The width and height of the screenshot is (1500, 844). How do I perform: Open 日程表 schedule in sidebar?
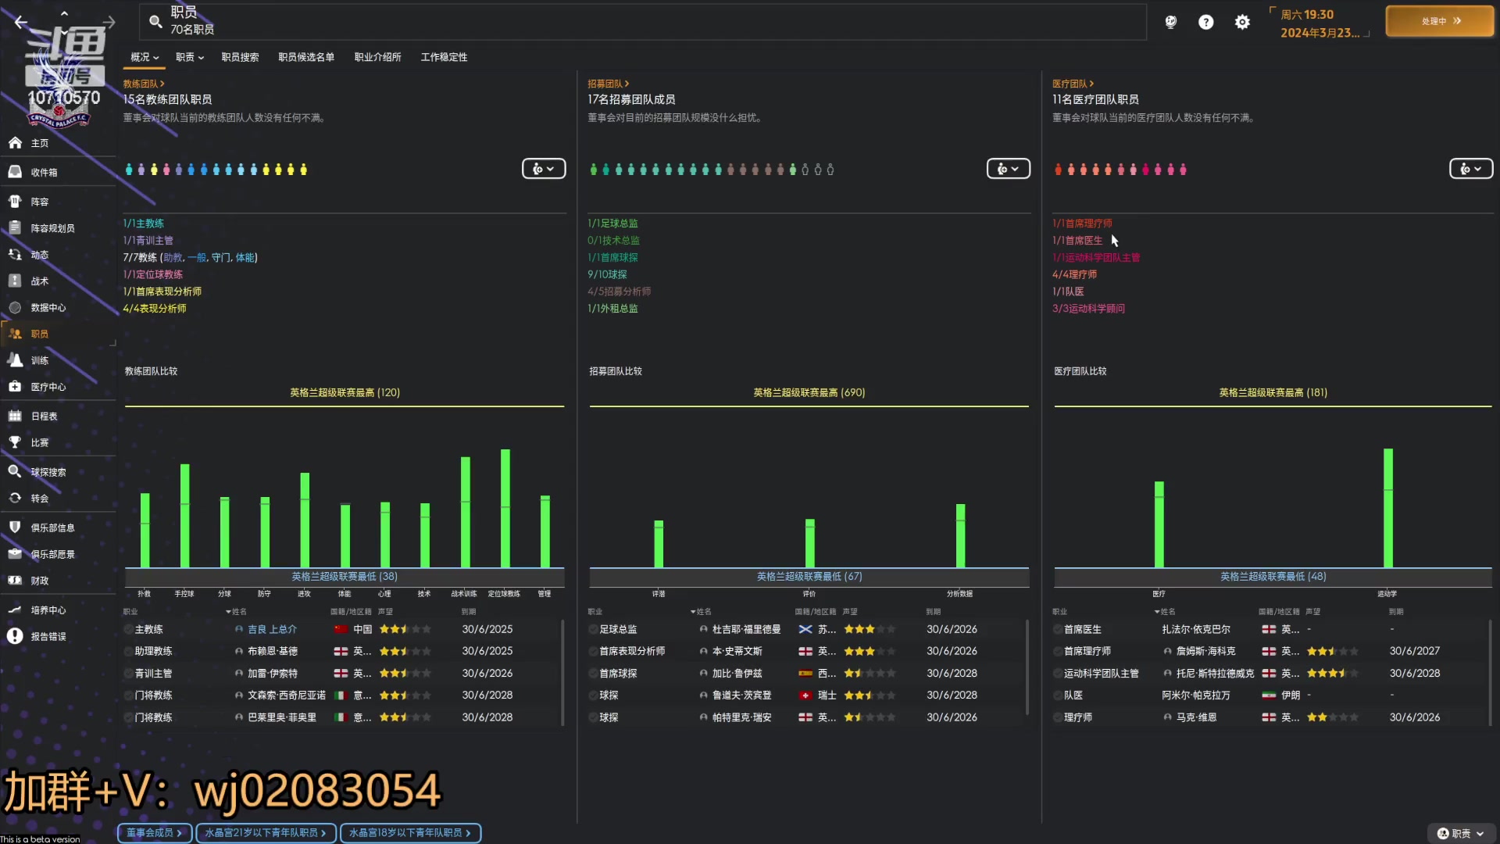pyautogui.click(x=58, y=417)
